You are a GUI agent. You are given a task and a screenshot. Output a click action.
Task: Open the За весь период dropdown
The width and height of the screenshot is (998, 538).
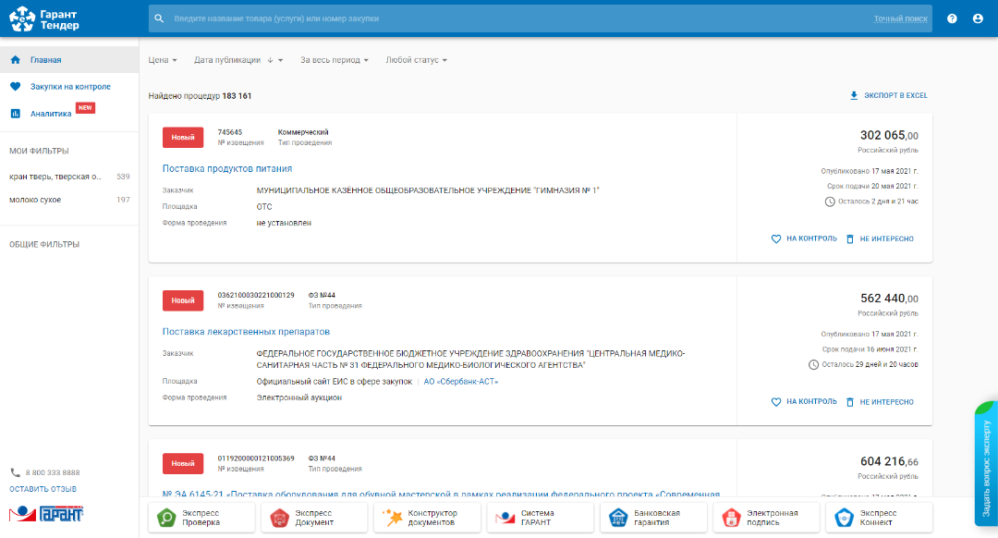click(x=335, y=60)
